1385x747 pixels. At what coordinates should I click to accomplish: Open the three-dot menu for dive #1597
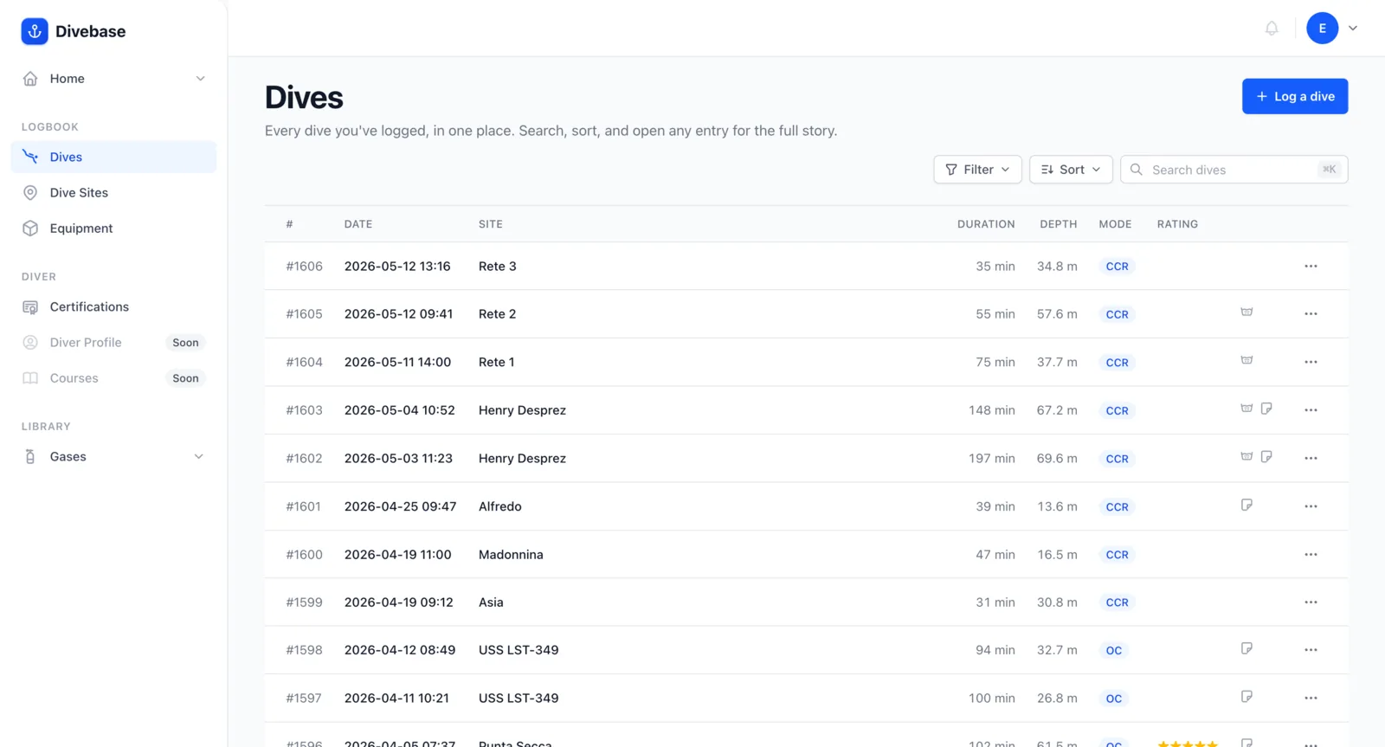click(x=1311, y=699)
